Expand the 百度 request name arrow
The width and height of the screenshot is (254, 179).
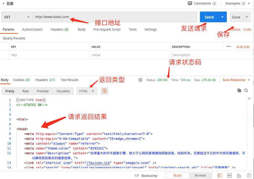click(3, 3)
